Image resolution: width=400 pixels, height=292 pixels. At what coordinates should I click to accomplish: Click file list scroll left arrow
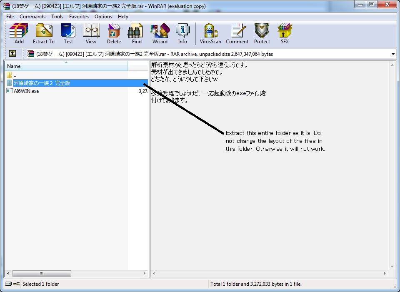click(8, 273)
